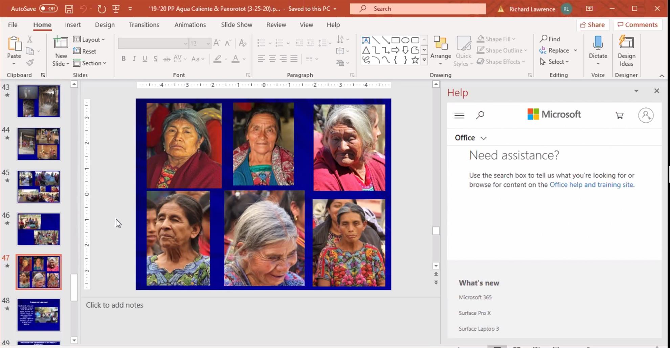Insert a New Slide
Screen dimensions: 670x348
[x=61, y=43]
